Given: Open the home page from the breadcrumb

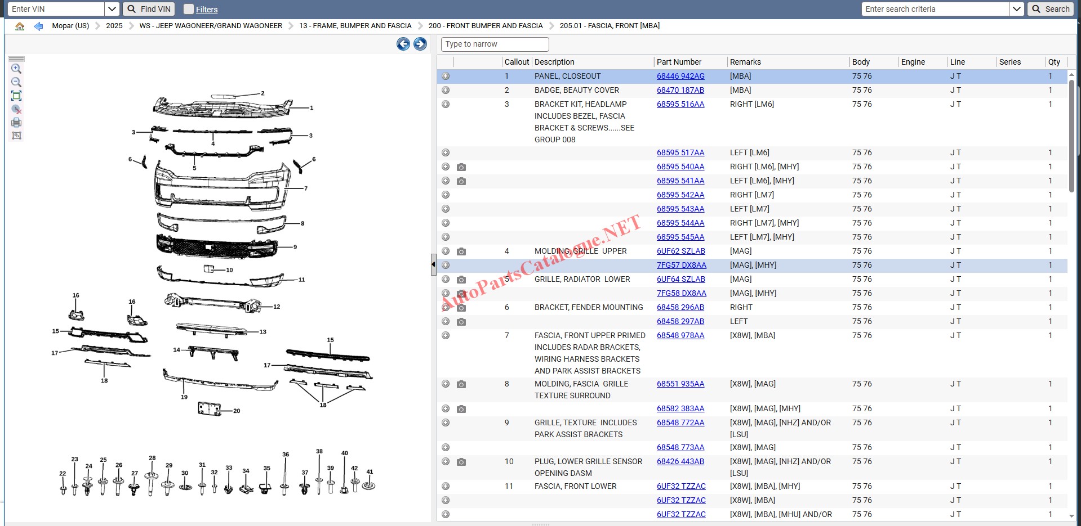Looking at the screenshot, I should click(20, 26).
